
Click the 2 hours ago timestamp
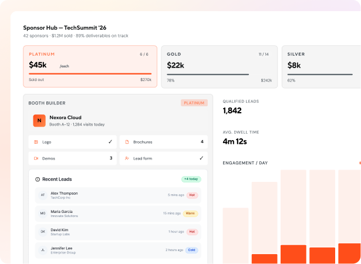tap(174, 250)
